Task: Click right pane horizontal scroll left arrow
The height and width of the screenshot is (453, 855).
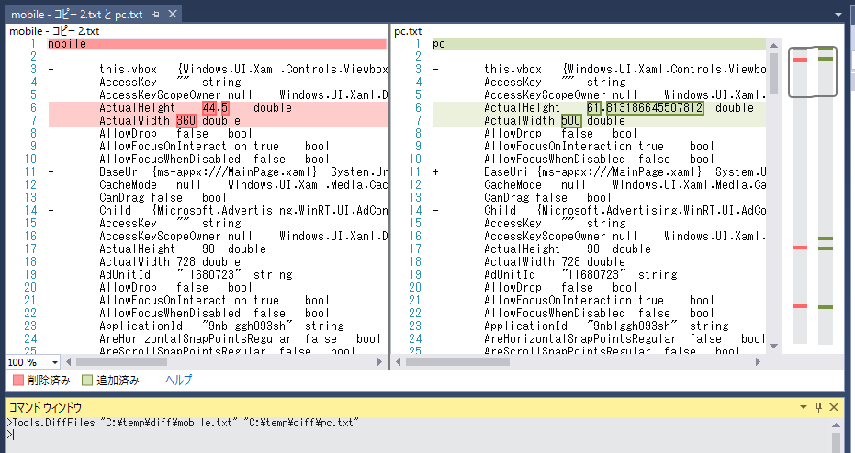Action: coord(399,361)
